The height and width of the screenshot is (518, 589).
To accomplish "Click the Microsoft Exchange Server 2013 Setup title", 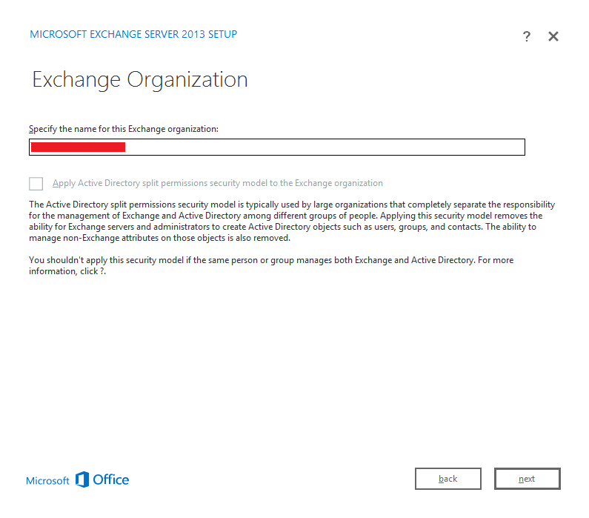I will tap(133, 34).
